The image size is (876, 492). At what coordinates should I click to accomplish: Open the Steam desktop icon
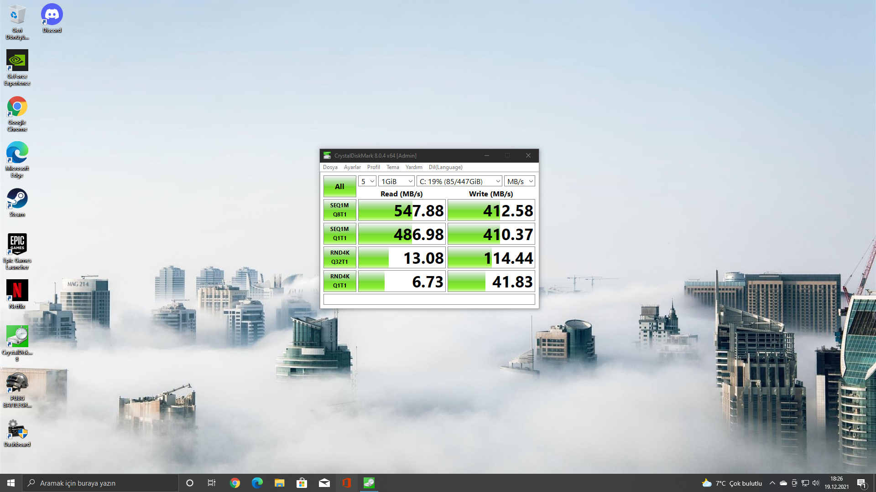coord(17,199)
